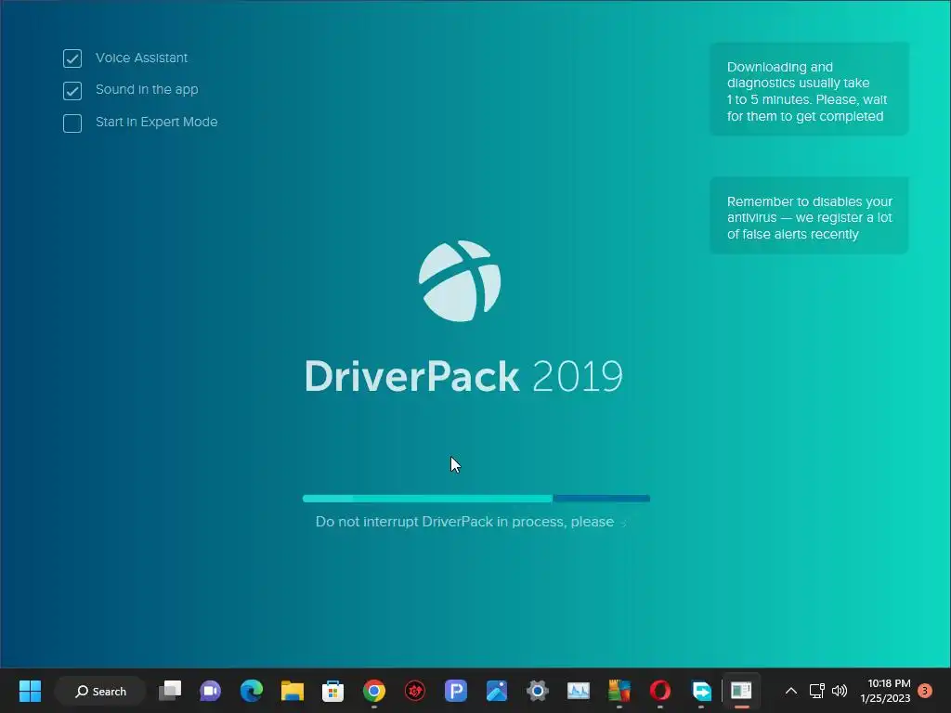Open the blue P app icon
The image size is (951, 713).
click(455, 691)
